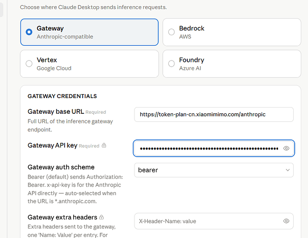Open the Gateway auth scheme dropdown

click(214, 170)
